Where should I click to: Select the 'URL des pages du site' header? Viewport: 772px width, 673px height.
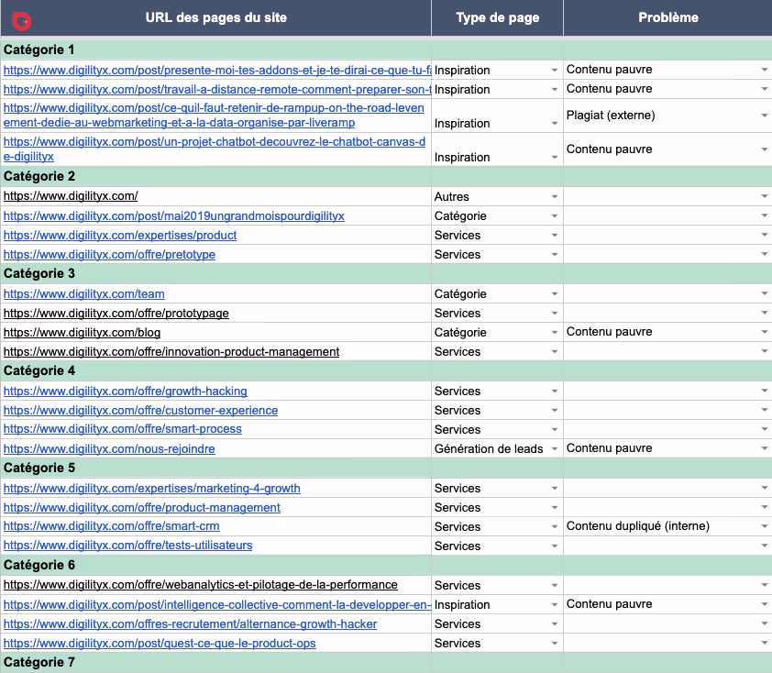coord(215,17)
